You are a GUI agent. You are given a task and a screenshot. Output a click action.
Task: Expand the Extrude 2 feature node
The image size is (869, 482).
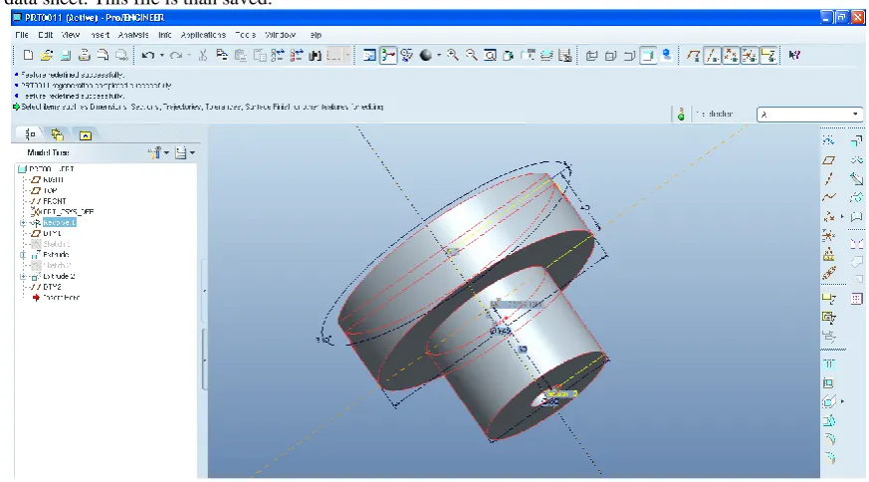pyautogui.click(x=23, y=276)
